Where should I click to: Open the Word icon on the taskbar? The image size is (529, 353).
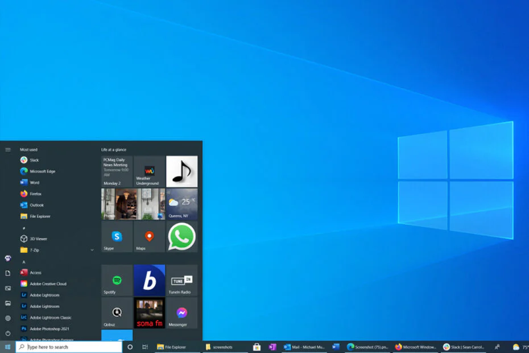click(336, 347)
